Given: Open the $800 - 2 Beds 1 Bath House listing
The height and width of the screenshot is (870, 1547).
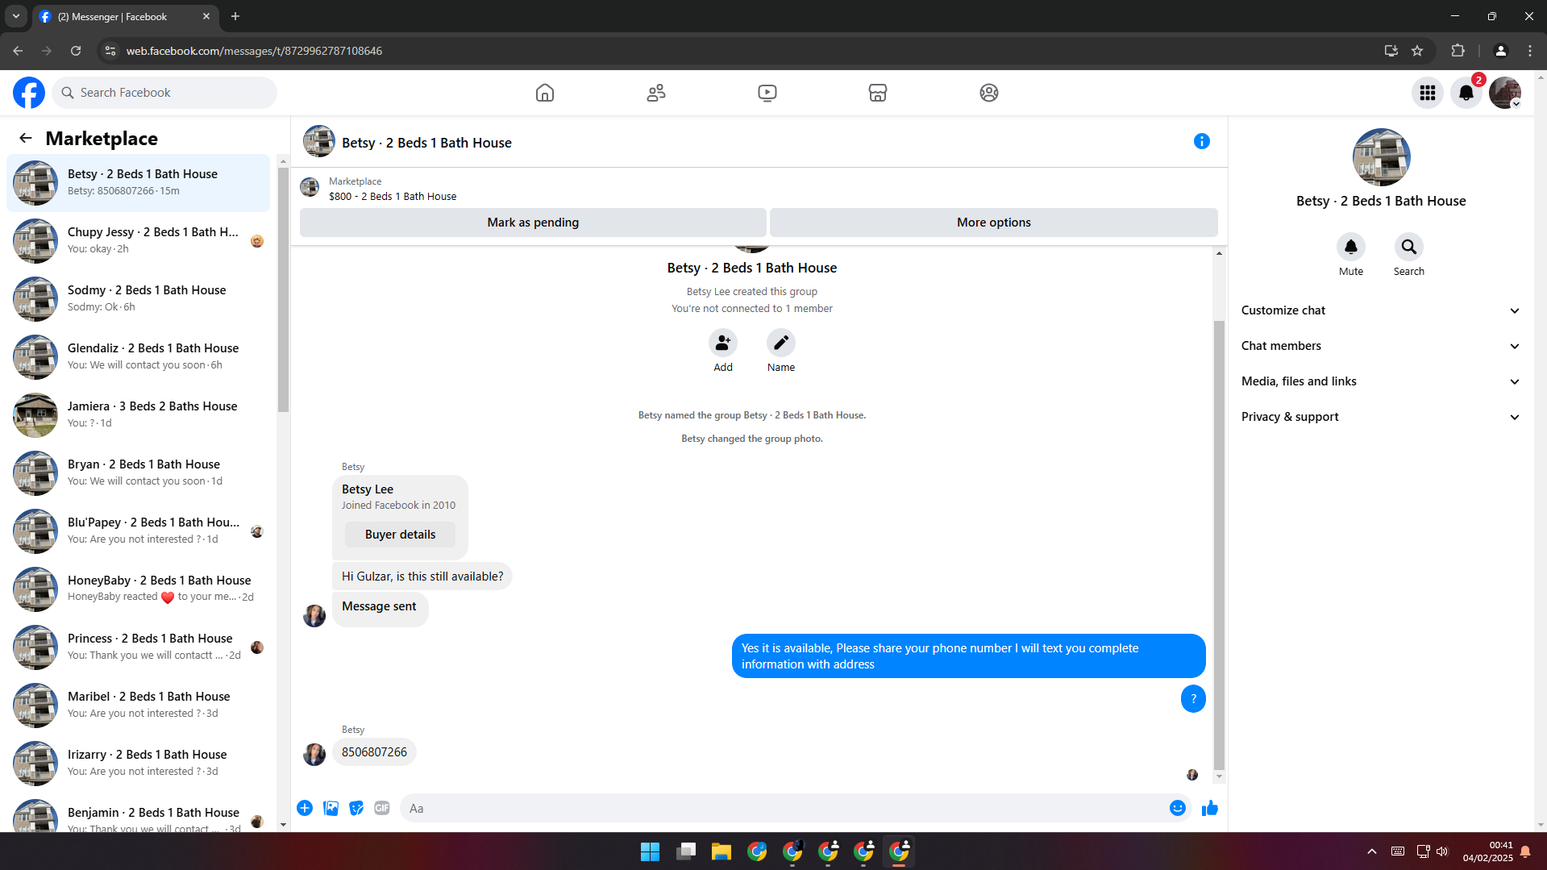Looking at the screenshot, I should point(392,196).
